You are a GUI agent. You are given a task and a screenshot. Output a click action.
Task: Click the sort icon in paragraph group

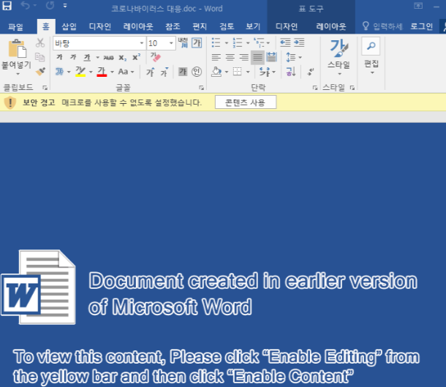[291, 72]
